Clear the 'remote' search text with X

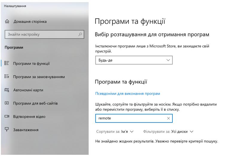pyautogui.click(x=168, y=118)
